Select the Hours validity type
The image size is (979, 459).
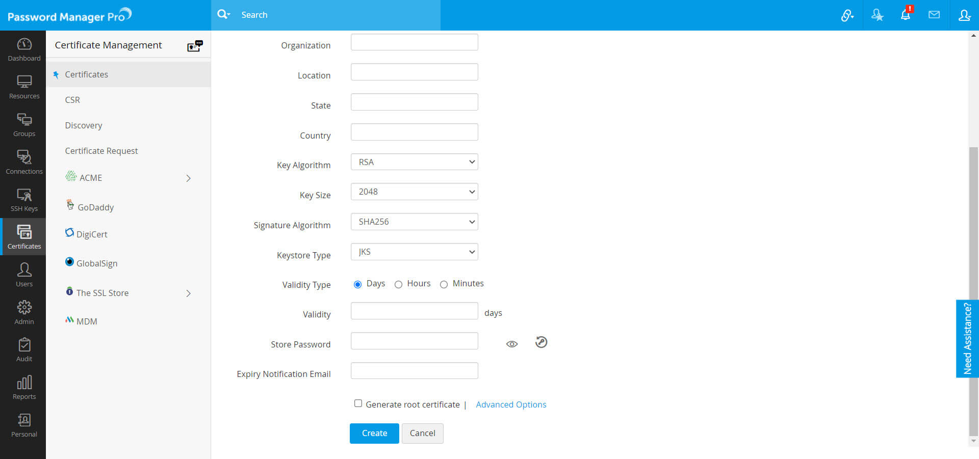[x=398, y=284]
